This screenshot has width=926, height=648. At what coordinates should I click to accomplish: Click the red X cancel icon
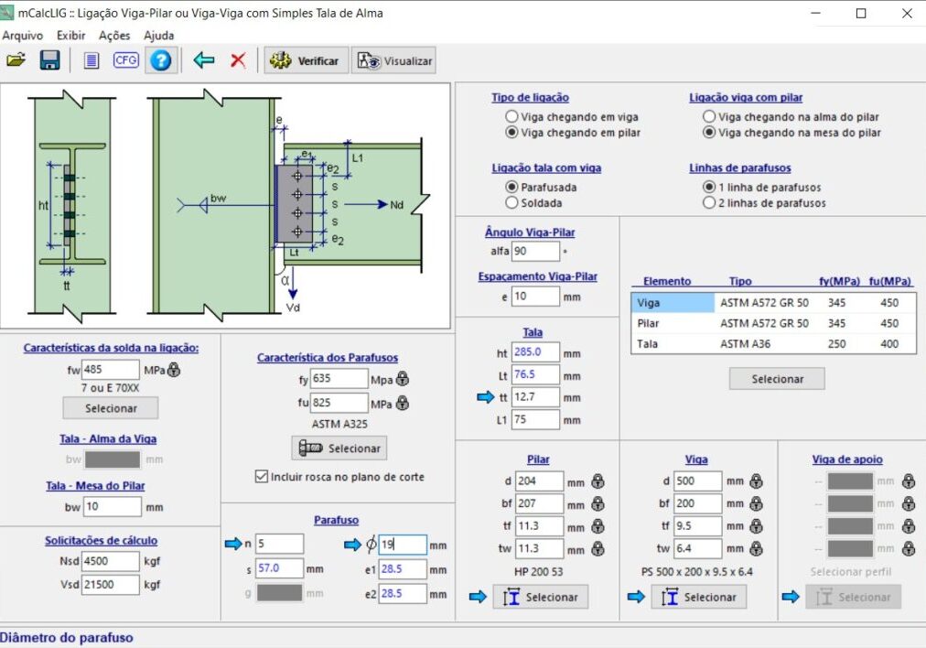point(238,60)
